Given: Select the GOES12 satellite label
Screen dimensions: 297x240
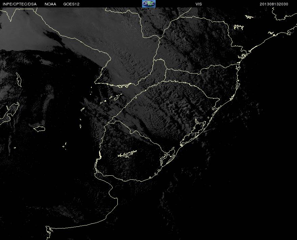Looking at the screenshot, I should 71,4.
